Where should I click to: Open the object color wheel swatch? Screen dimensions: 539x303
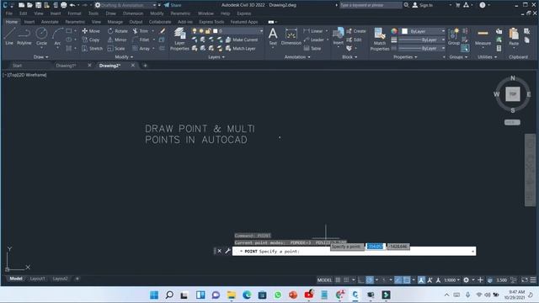(x=394, y=31)
